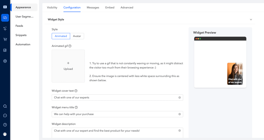Collapse the Widget Style section chevron
The image size is (264, 140).
point(251,19)
